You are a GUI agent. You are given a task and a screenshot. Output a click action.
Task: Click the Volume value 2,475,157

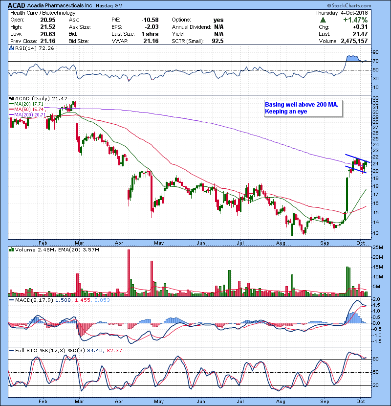354,41
